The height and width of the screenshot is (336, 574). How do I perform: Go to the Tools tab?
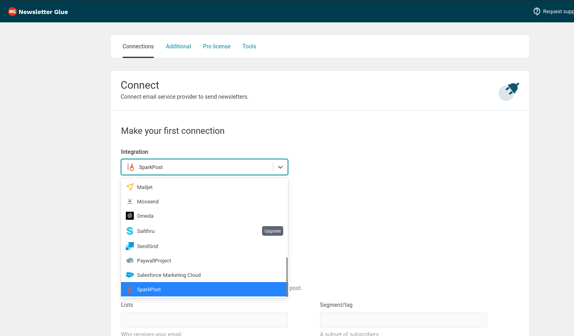(249, 46)
